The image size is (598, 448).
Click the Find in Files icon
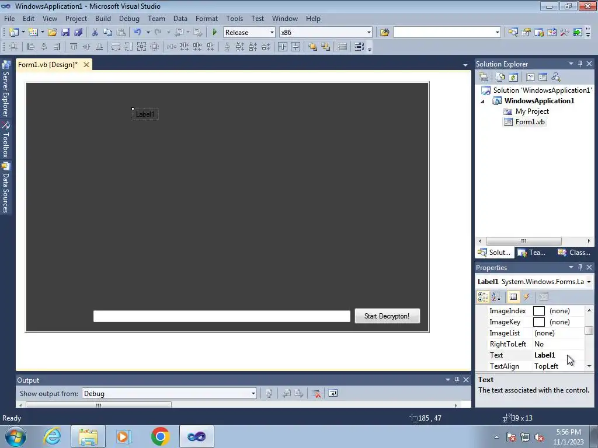pos(384,33)
